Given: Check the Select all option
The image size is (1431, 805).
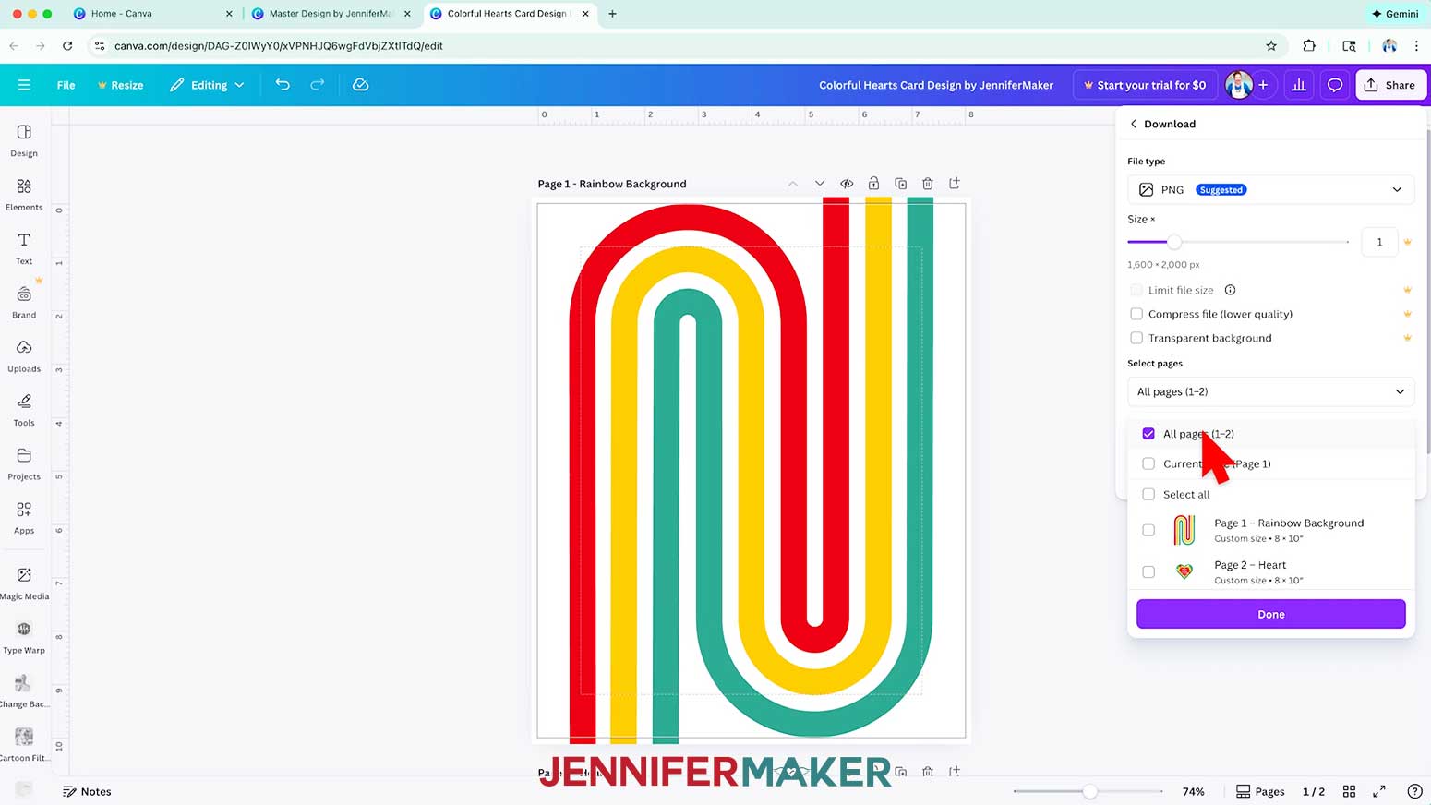Looking at the screenshot, I should (1148, 494).
